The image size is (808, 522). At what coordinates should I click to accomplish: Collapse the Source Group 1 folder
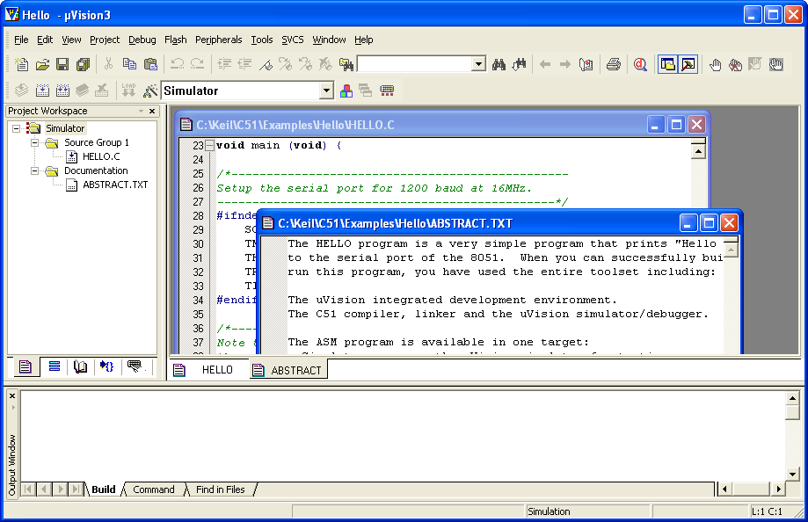click(34, 142)
